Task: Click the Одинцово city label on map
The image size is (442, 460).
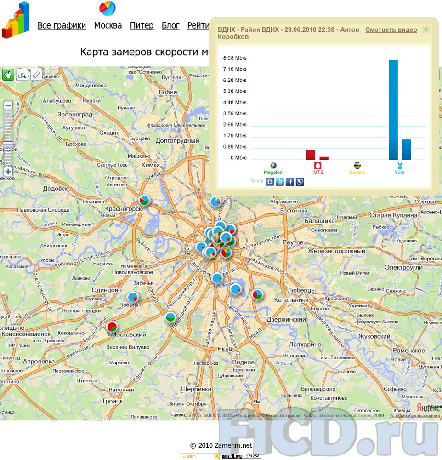Action: click(x=107, y=290)
